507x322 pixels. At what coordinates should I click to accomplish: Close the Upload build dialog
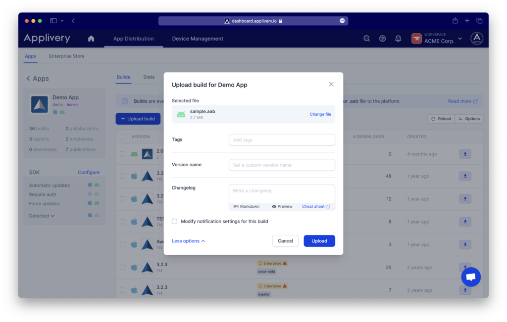[x=331, y=84]
